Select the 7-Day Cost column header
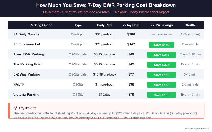This screenshot has height=132, width=212. 131,25
